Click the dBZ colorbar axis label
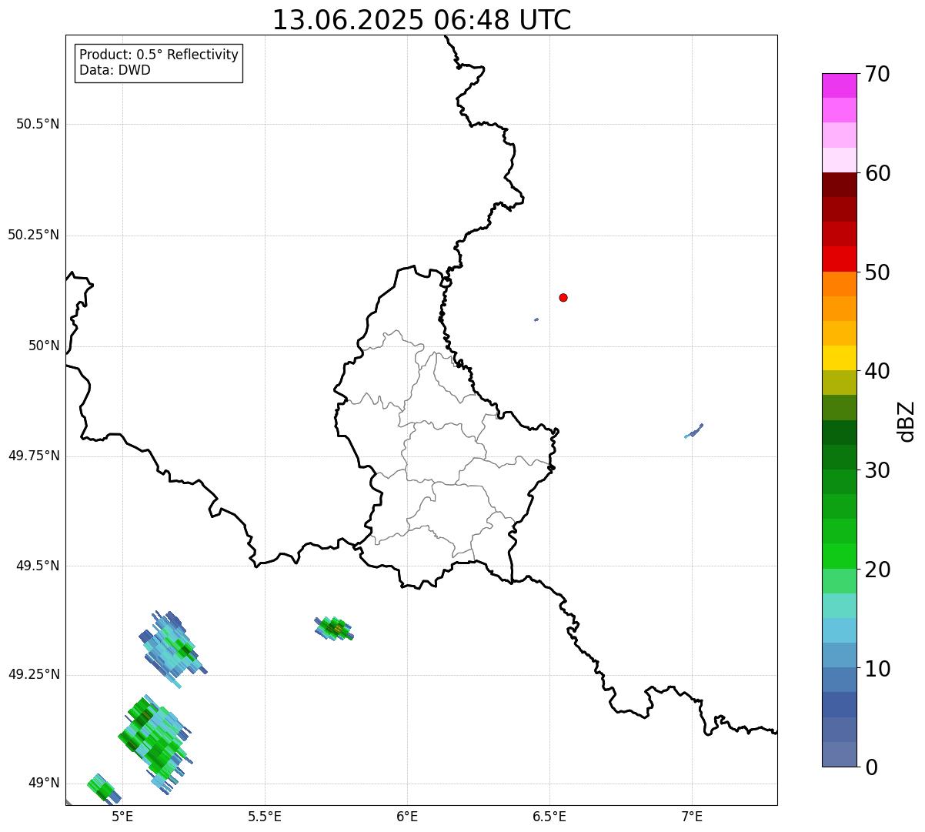Image resolution: width=925 pixels, height=832 pixels. [x=907, y=420]
